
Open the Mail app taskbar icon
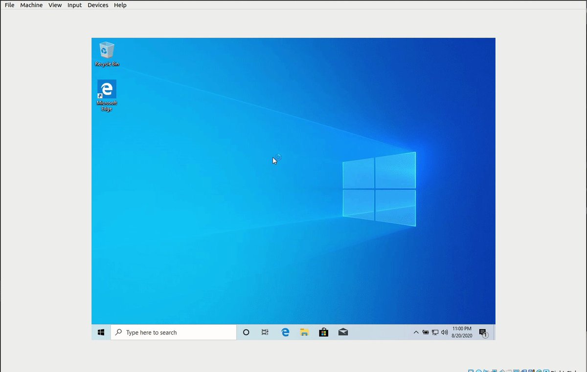343,332
